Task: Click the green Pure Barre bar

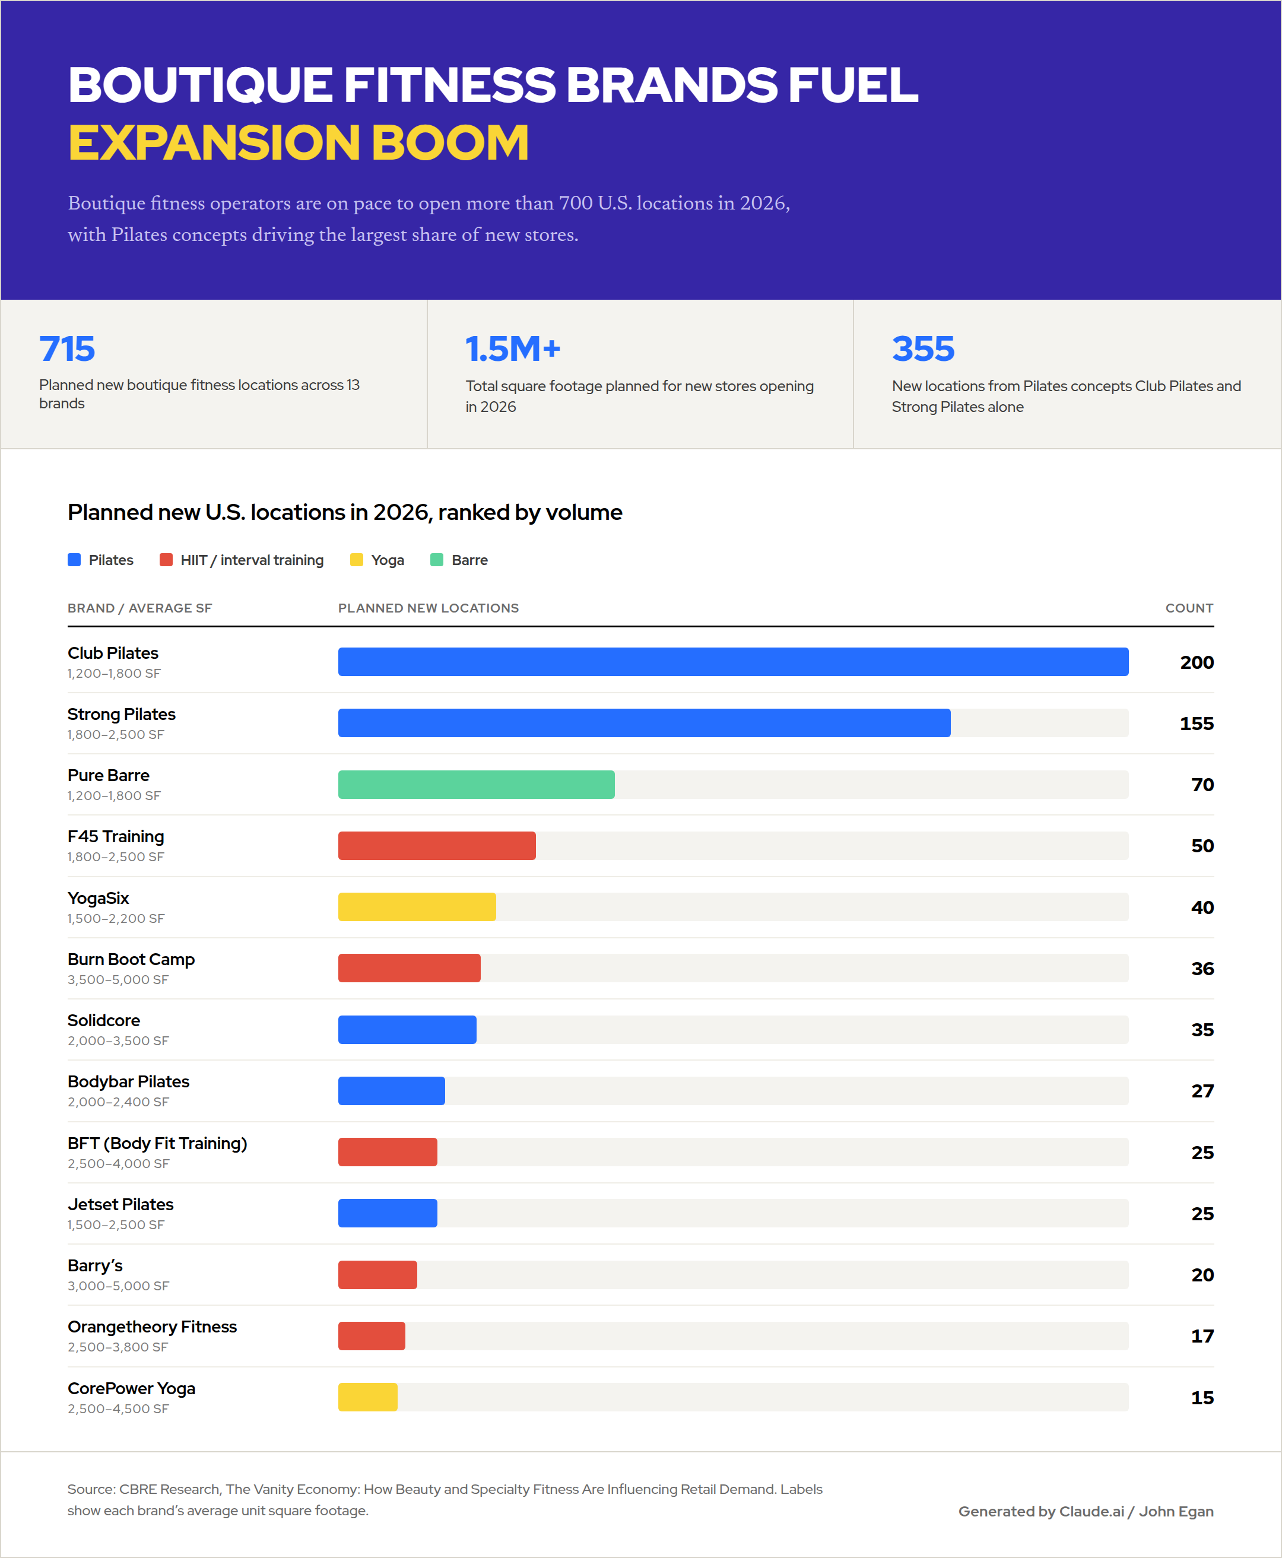Action: (477, 784)
